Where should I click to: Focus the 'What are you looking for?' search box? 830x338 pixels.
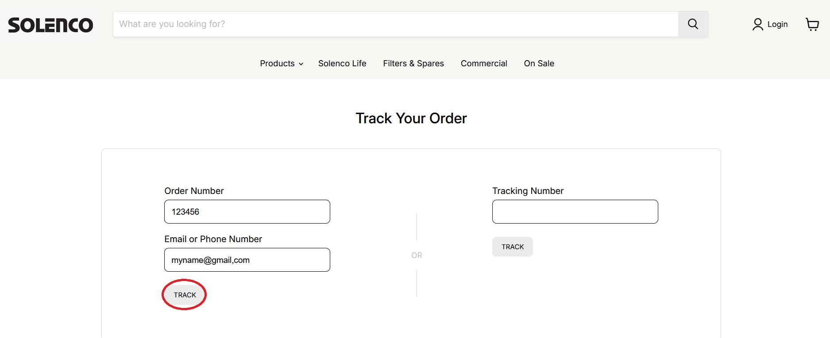pos(395,24)
